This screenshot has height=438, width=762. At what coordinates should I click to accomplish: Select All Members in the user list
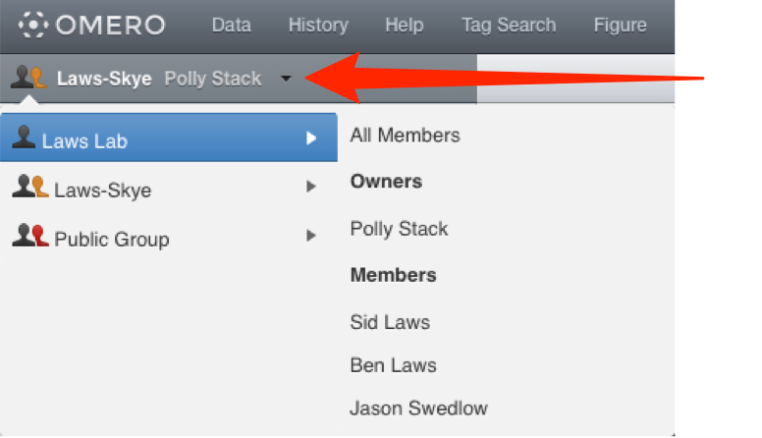(405, 136)
